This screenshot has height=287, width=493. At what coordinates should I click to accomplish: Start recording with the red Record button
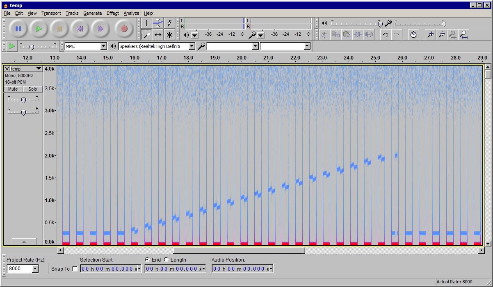coord(124,29)
